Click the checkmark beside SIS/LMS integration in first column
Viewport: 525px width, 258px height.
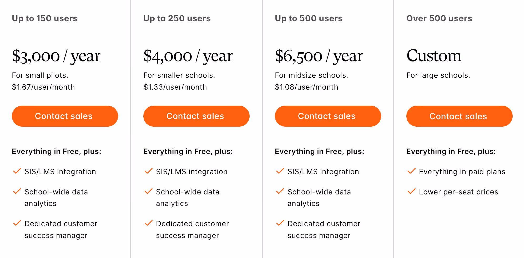click(x=16, y=171)
